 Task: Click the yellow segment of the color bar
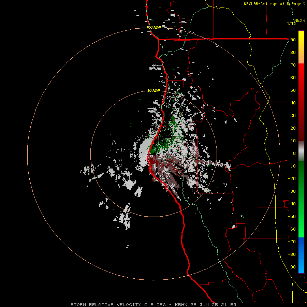[301, 47]
